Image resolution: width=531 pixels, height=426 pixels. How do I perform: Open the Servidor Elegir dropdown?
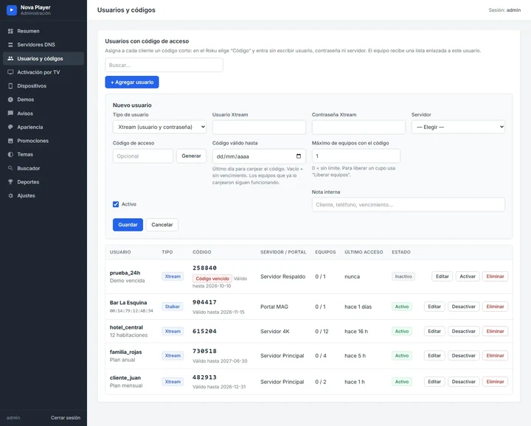(x=458, y=127)
